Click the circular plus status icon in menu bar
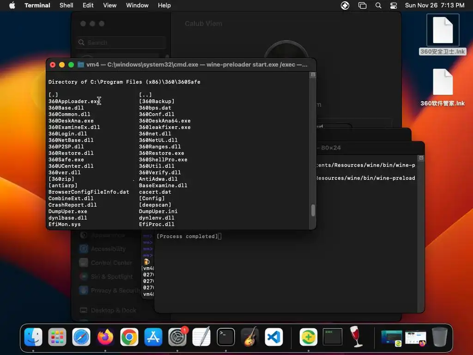The width and height of the screenshot is (473, 355). pyautogui.click(x=345, y=5)
